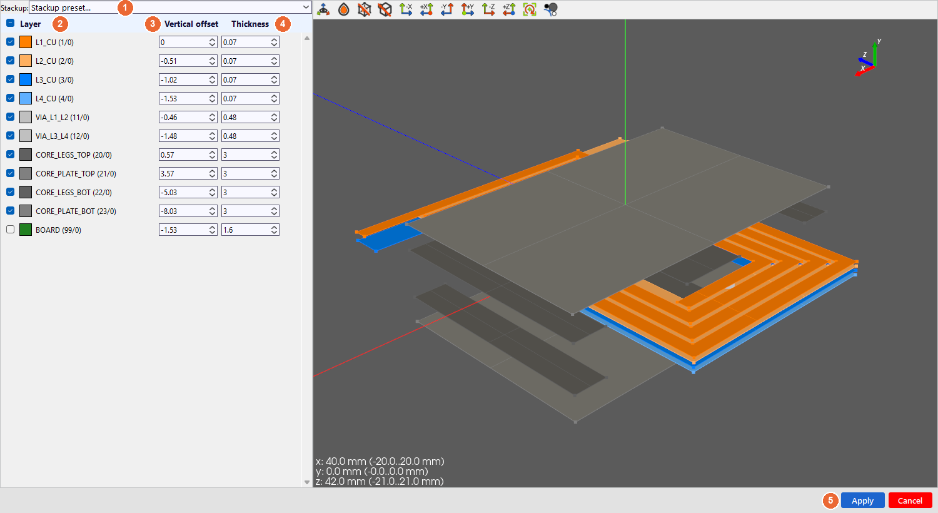
Task: Disable the VIA_L1_L2 (11/0) layer checkbox
Action: [x=10, y=117]
